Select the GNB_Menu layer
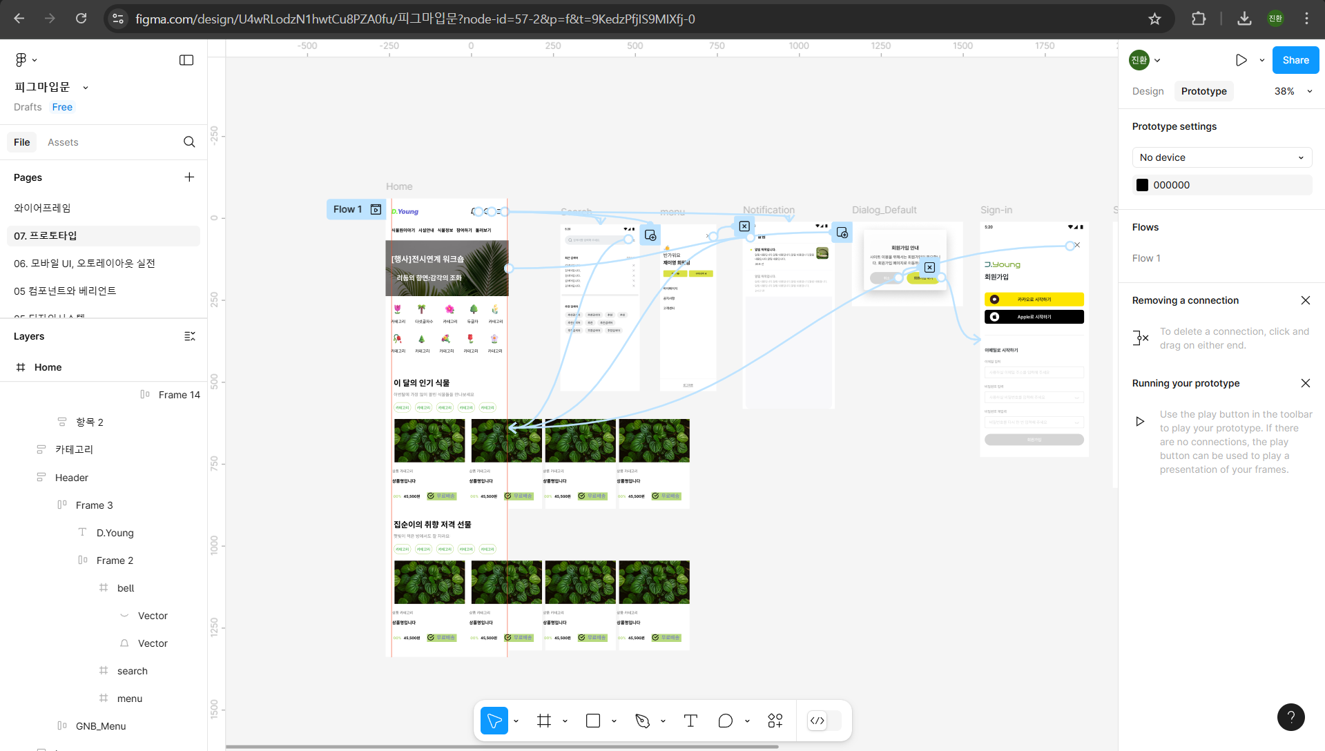Screen dimensions: 1325x751 tap(101, 726)
